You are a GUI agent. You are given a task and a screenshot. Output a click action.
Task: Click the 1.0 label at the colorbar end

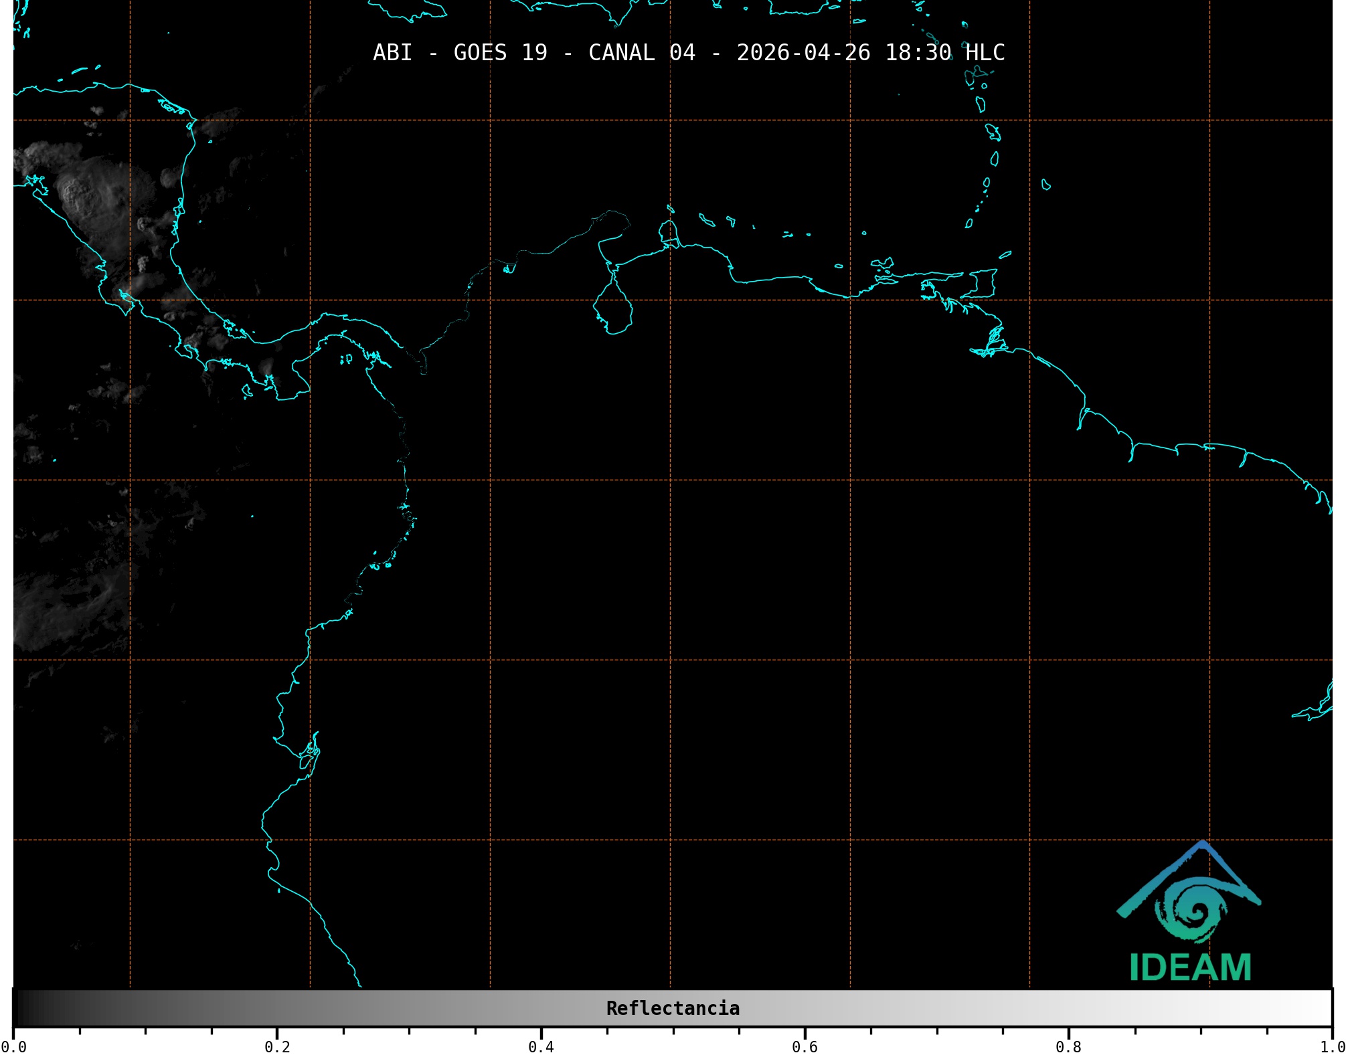1331,1047
